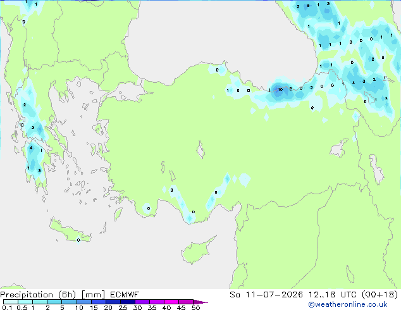Click the 'Sa 11-07-2026 12..18 UTC (00+18)' date text
The width and height of the screenshot is (401, 310).
314,295
